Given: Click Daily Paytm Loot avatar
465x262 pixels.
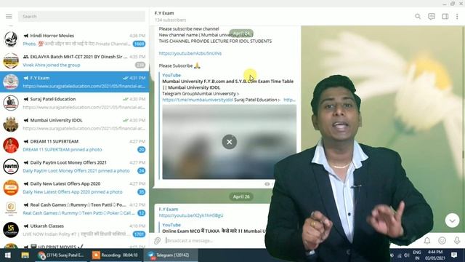Looking at the screenshot, I should click(x=11, y=167).
